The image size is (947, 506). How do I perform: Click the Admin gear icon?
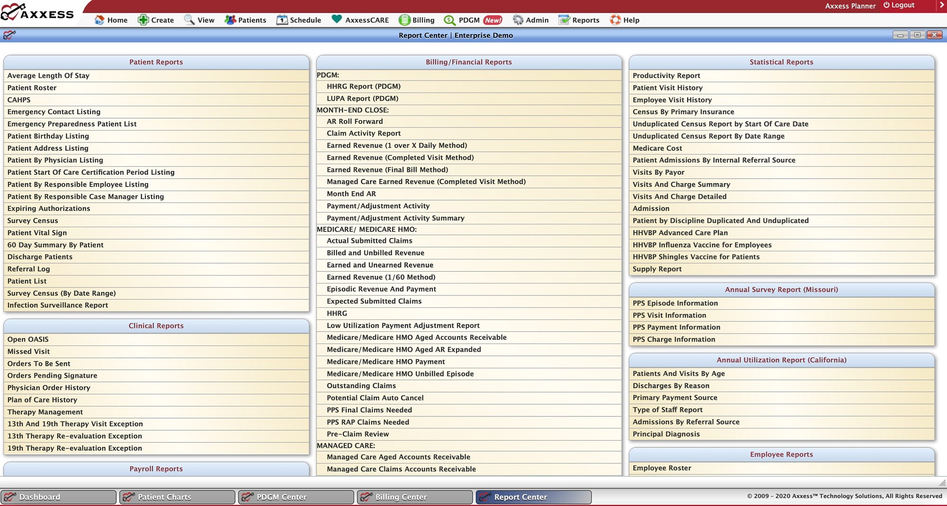coord(518,20)
